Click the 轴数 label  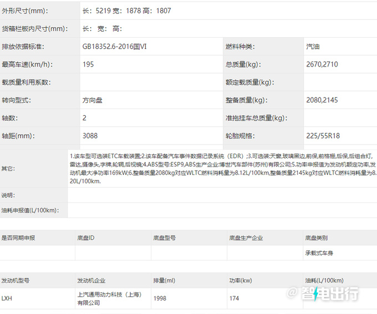pos(10,118)
